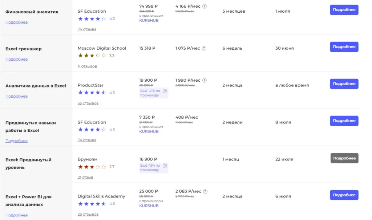
Task: Open 55 отзывов link under ProductStar
Action: (88, 103)
